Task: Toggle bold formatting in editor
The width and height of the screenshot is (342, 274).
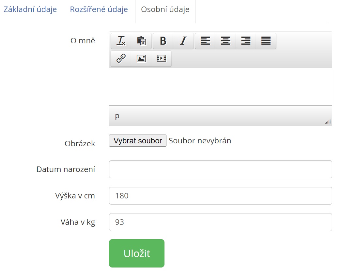Action: pyautogui.click(x=163, y=41)
